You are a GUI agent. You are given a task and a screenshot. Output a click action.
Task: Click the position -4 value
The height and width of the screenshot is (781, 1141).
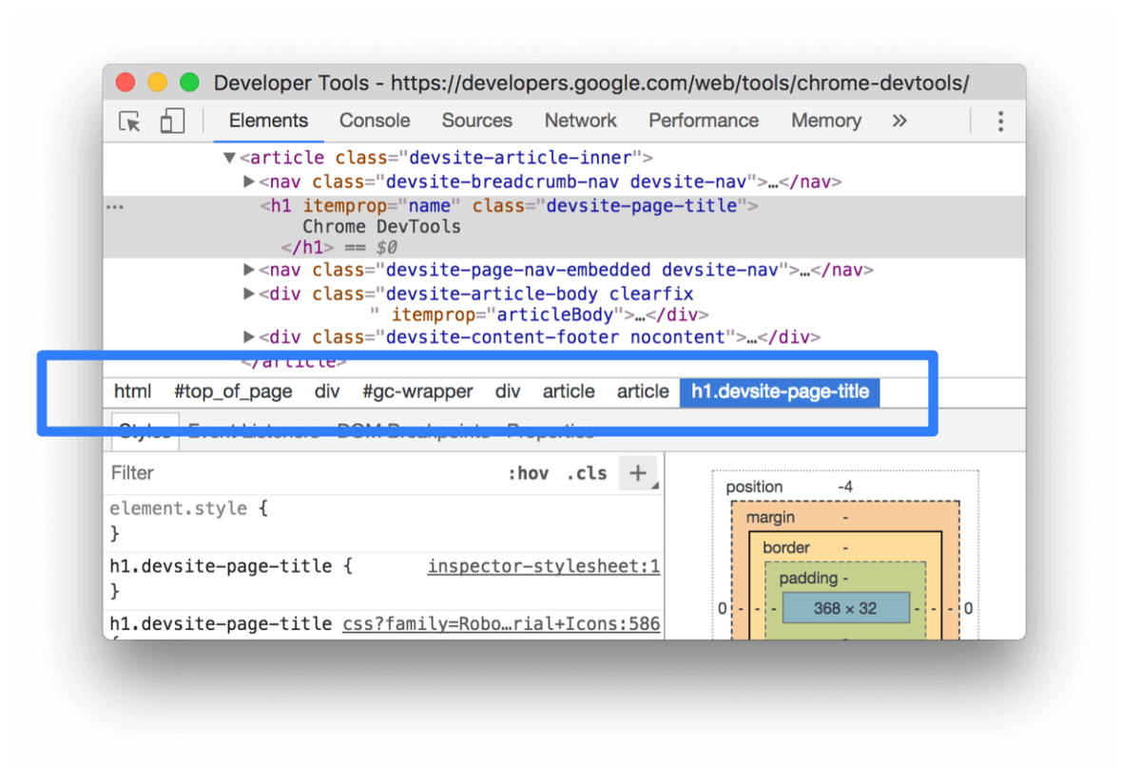(x=845, y=487)
